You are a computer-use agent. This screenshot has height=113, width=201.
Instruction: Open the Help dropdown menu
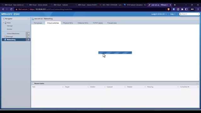click(173, 14)
